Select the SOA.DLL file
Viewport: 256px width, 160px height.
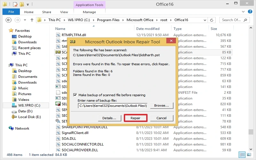click(69, 139)
